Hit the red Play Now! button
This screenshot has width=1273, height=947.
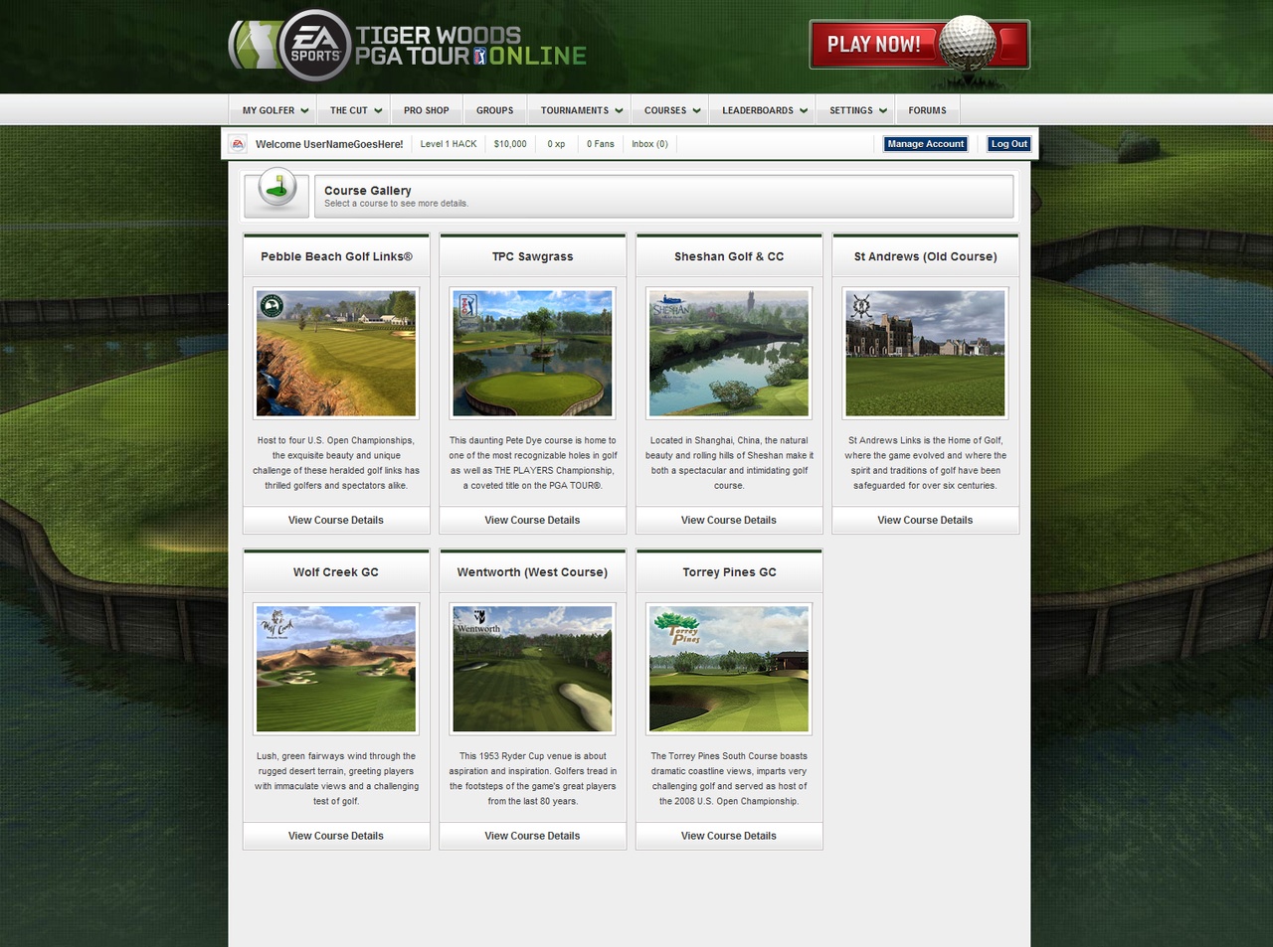tap(874, 45)
